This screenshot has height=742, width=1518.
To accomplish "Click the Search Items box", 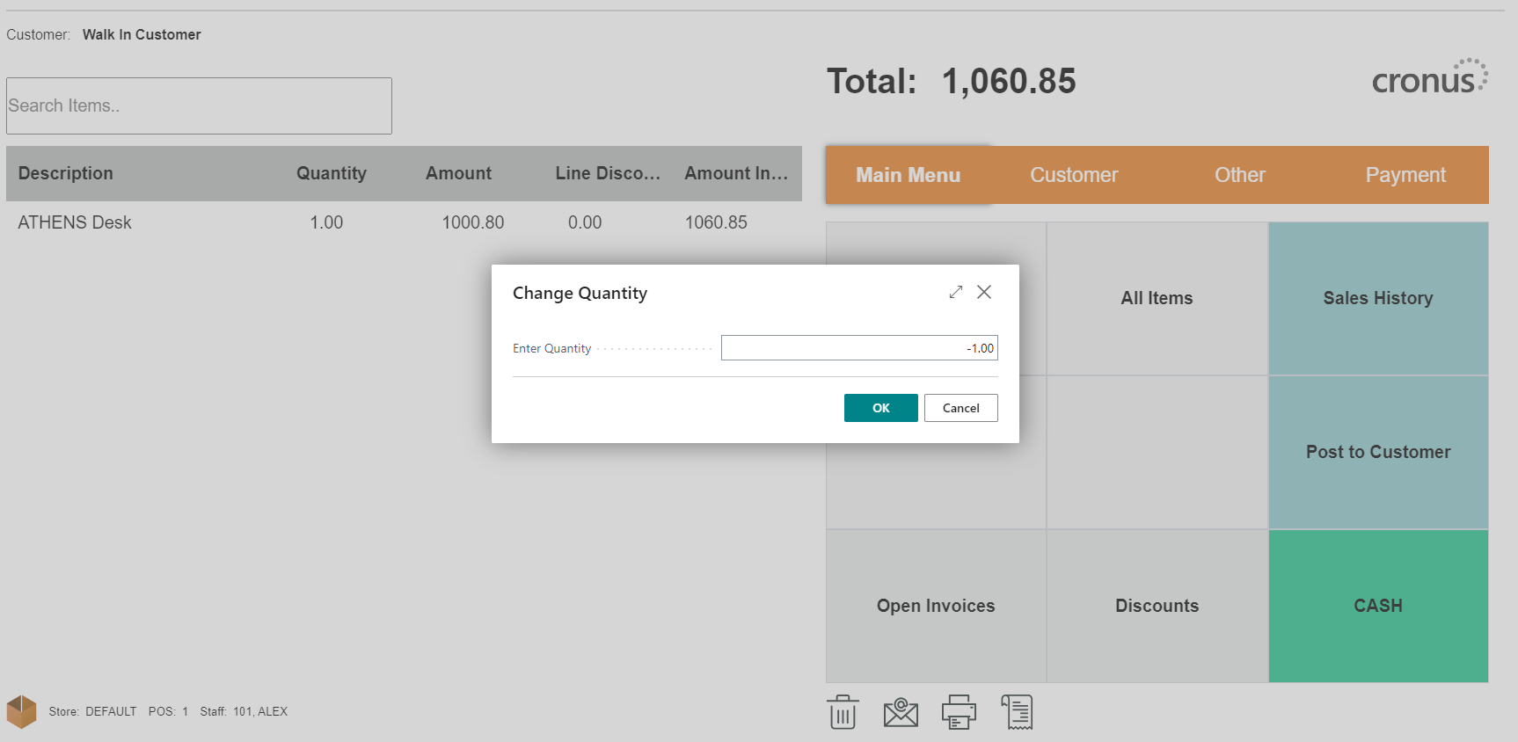I will click(x=199, y=105).
